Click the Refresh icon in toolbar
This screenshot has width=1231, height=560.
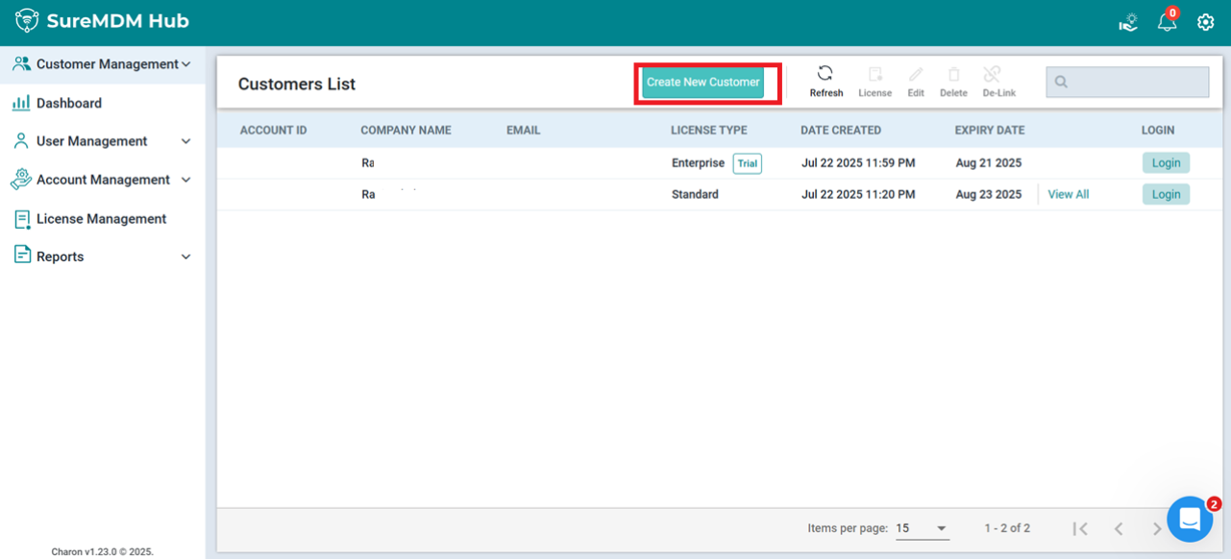click(x=825, y=74)
